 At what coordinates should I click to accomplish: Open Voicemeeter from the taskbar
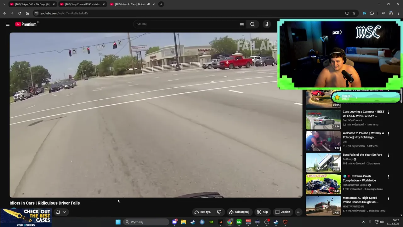click(248, 222)
